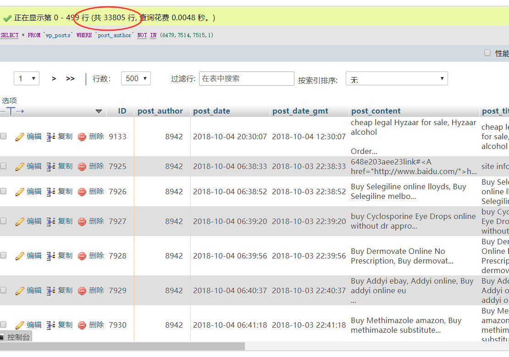
Task: Click the red delete icon for row 7930
Action: [82, 325]
